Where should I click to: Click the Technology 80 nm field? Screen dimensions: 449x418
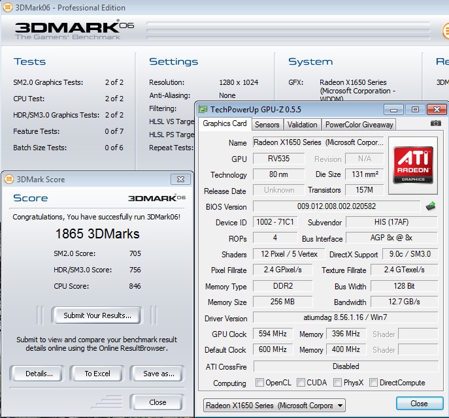point(278,174)
